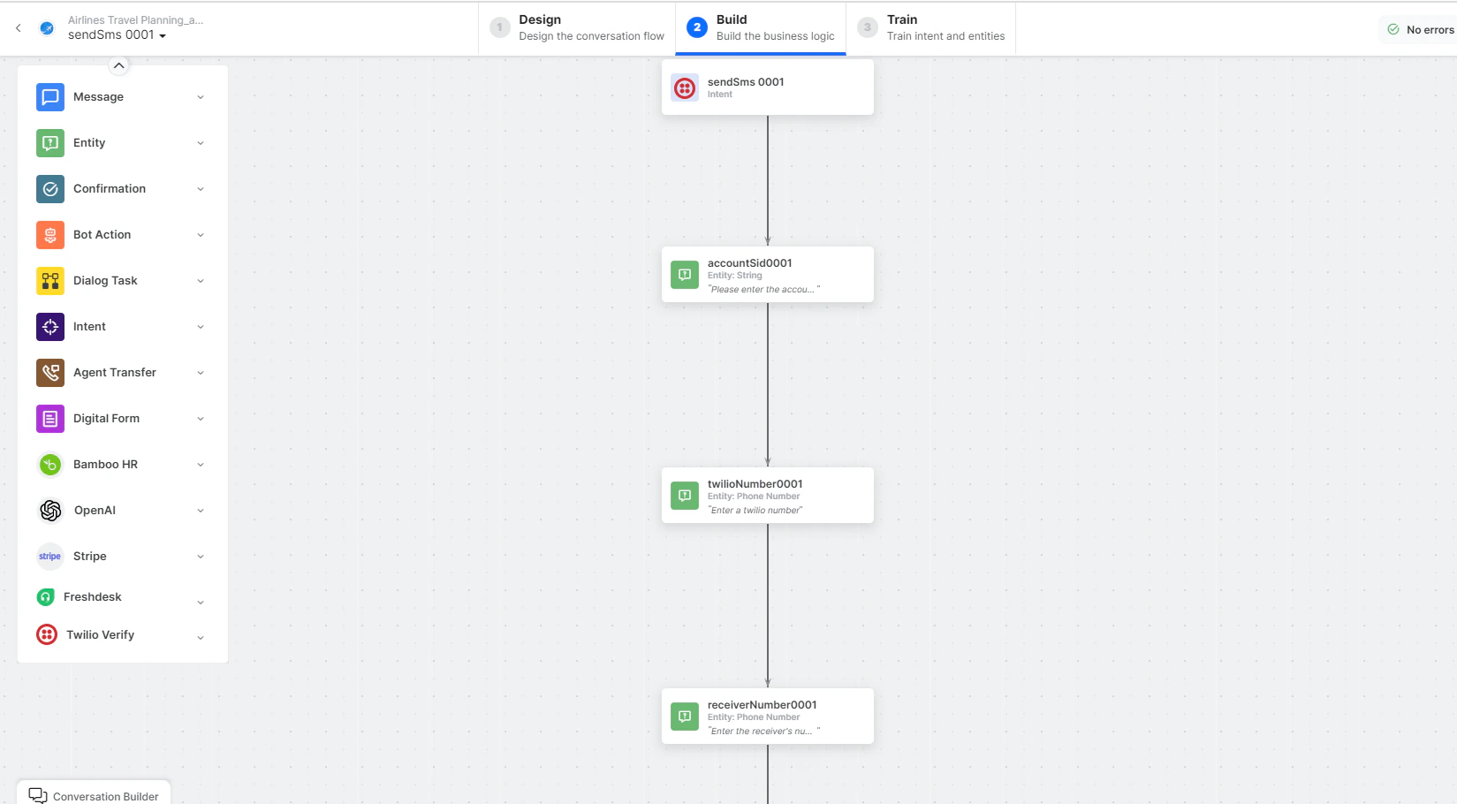This screenshot has height=804, width=1457.
Task: Select the Stripe integration icon
Action: pyautogui.click(x=49, y=556)
